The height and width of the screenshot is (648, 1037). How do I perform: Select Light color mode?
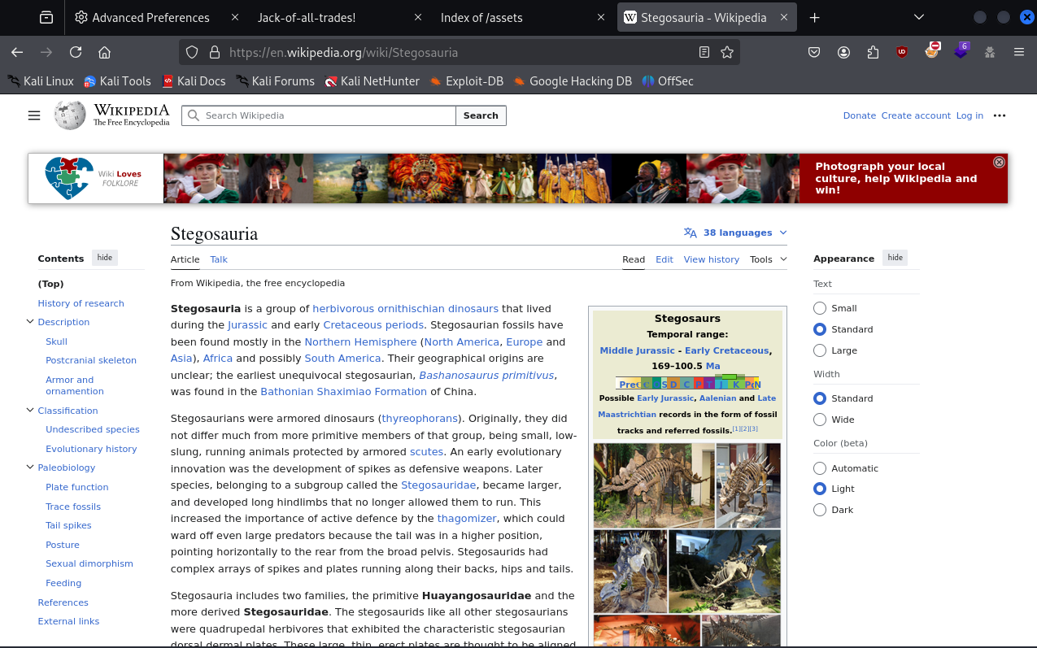(x=820, y=489)
